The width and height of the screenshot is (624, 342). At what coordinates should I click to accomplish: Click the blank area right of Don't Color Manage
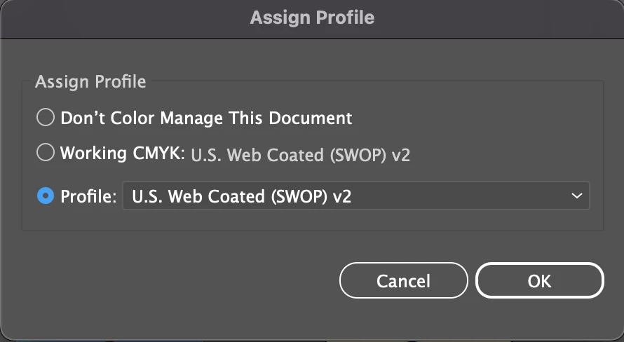[477, 118]
